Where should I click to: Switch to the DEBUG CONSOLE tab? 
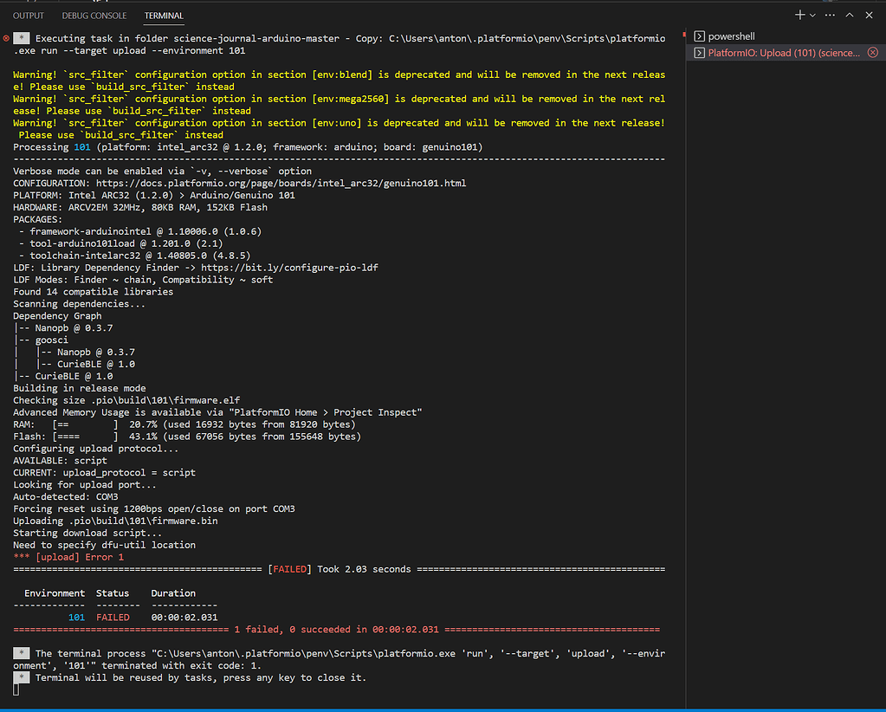(x=94, y=16)
